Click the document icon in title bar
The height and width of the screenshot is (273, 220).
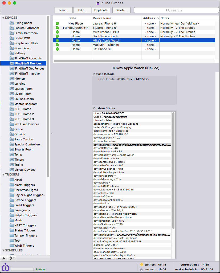(98, 3)
